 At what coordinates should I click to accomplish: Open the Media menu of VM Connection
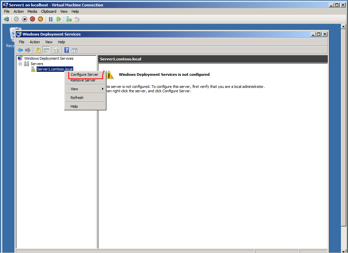pos(32,11)
